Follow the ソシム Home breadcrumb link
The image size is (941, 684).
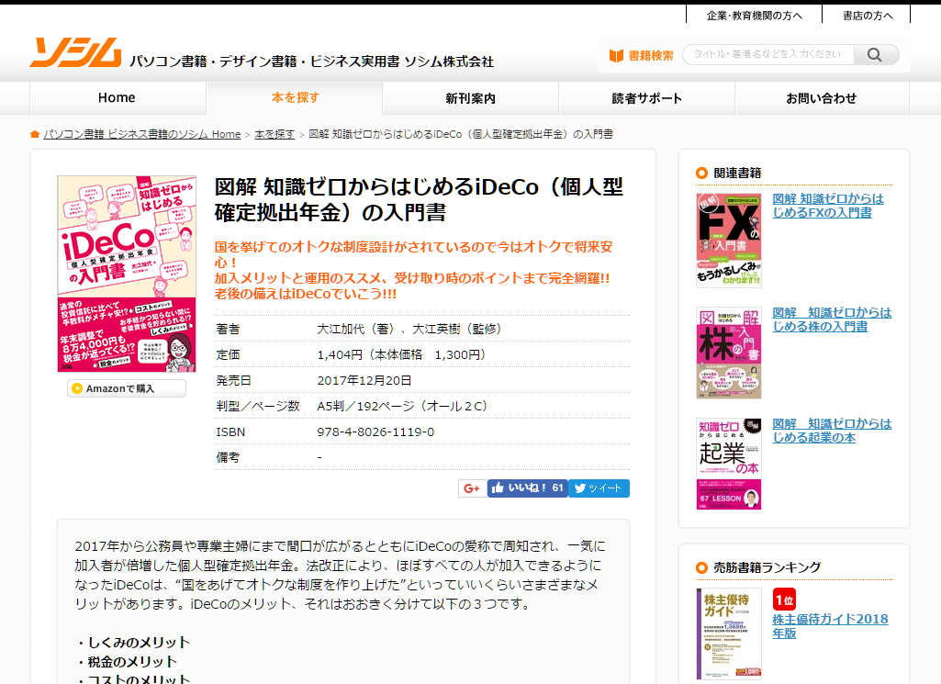[141, 134]
